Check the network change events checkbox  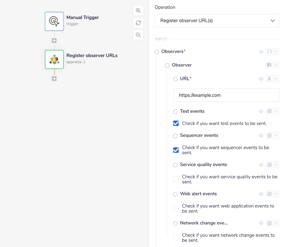[x=176, y=237]
